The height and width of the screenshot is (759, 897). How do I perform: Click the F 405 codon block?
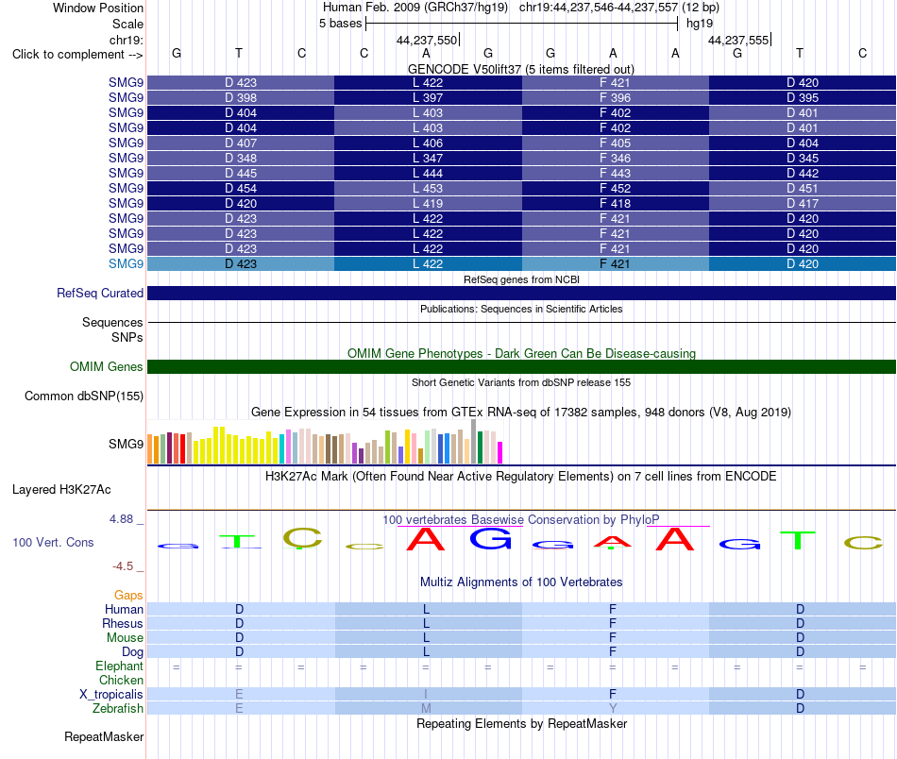point(615,143)
